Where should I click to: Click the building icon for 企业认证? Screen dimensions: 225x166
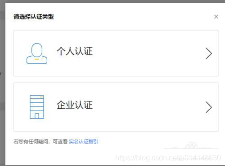(37, 107)
